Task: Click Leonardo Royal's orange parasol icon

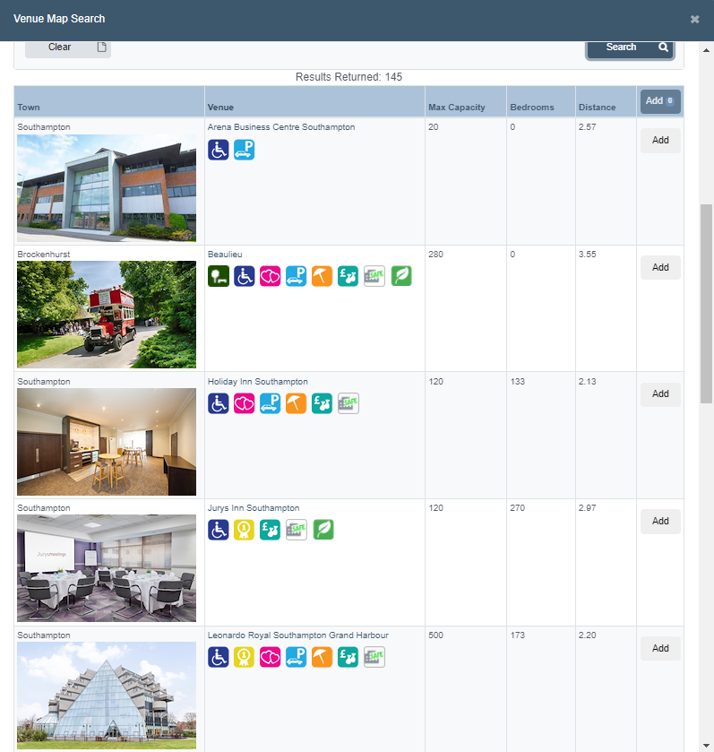Action: coord(322,657)
